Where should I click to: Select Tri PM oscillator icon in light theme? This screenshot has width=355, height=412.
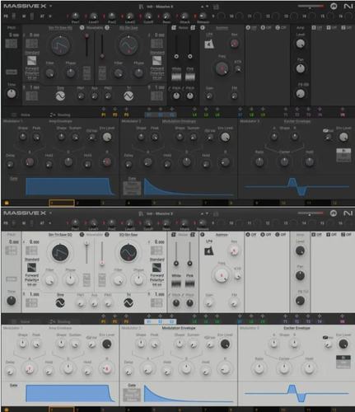[128, 303]
